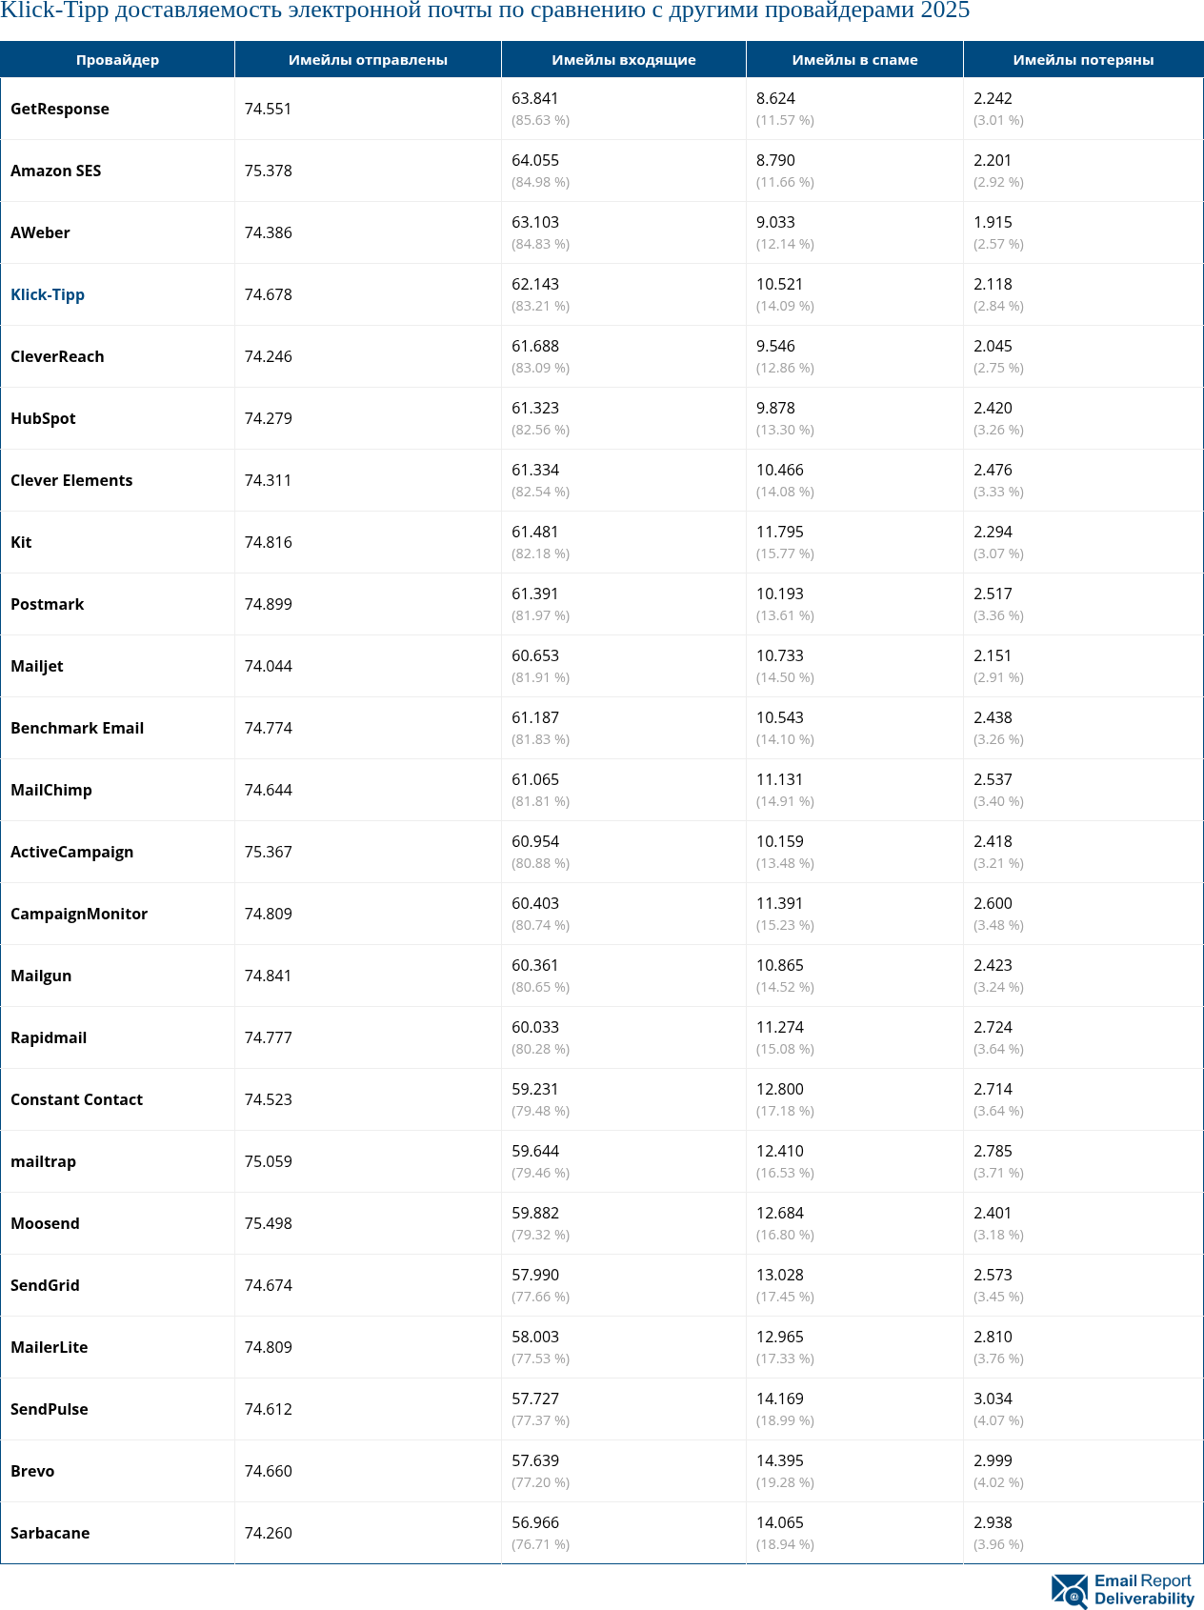This screenshot has width=1204, height=1610.
Task: Click the Sarbacane provider name
Action: pyautogui.click(x=50, y=1533)
